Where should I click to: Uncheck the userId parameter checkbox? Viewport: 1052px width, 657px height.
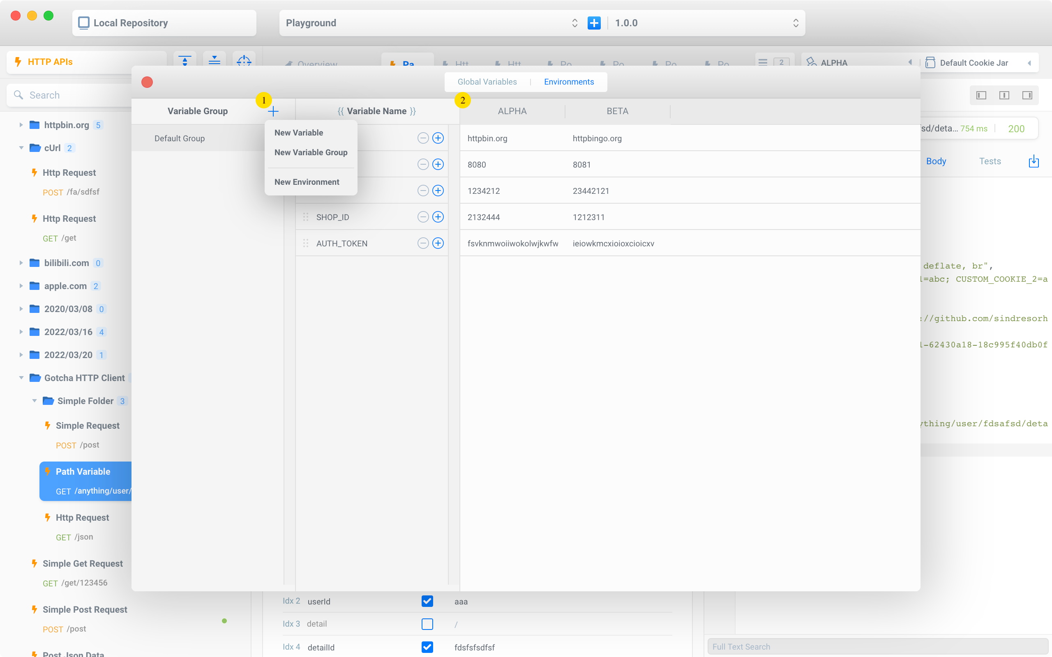pos(427,602)
